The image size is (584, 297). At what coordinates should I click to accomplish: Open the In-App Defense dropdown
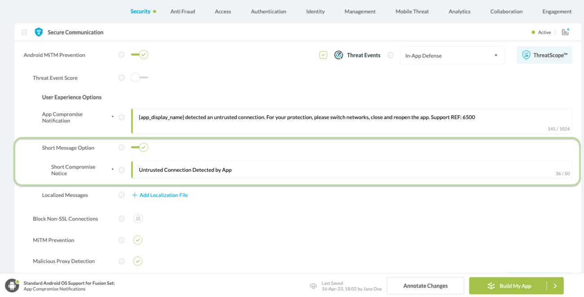(452, 56)
